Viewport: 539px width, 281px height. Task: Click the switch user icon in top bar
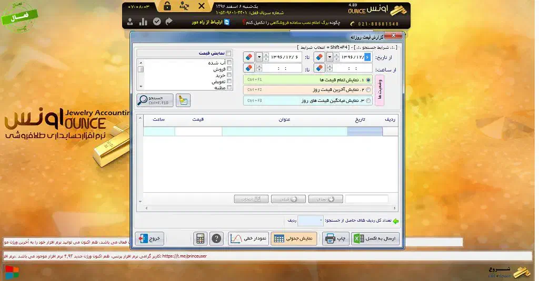pos(184,6)
